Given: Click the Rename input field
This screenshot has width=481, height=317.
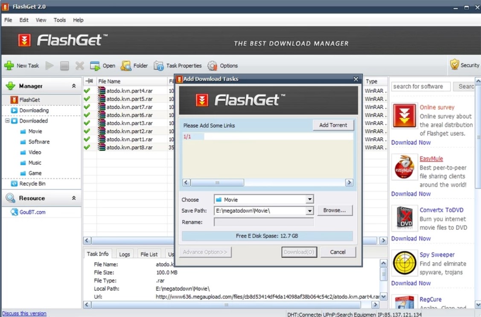Looking at the screenshot, I should pyautogui.click(x=264, y=222).
